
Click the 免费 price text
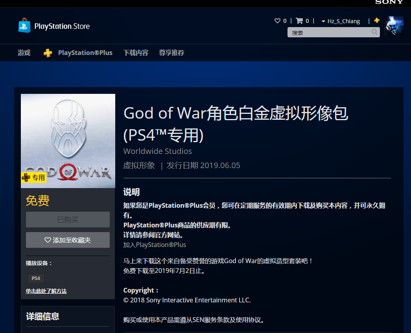coord(37,201)
